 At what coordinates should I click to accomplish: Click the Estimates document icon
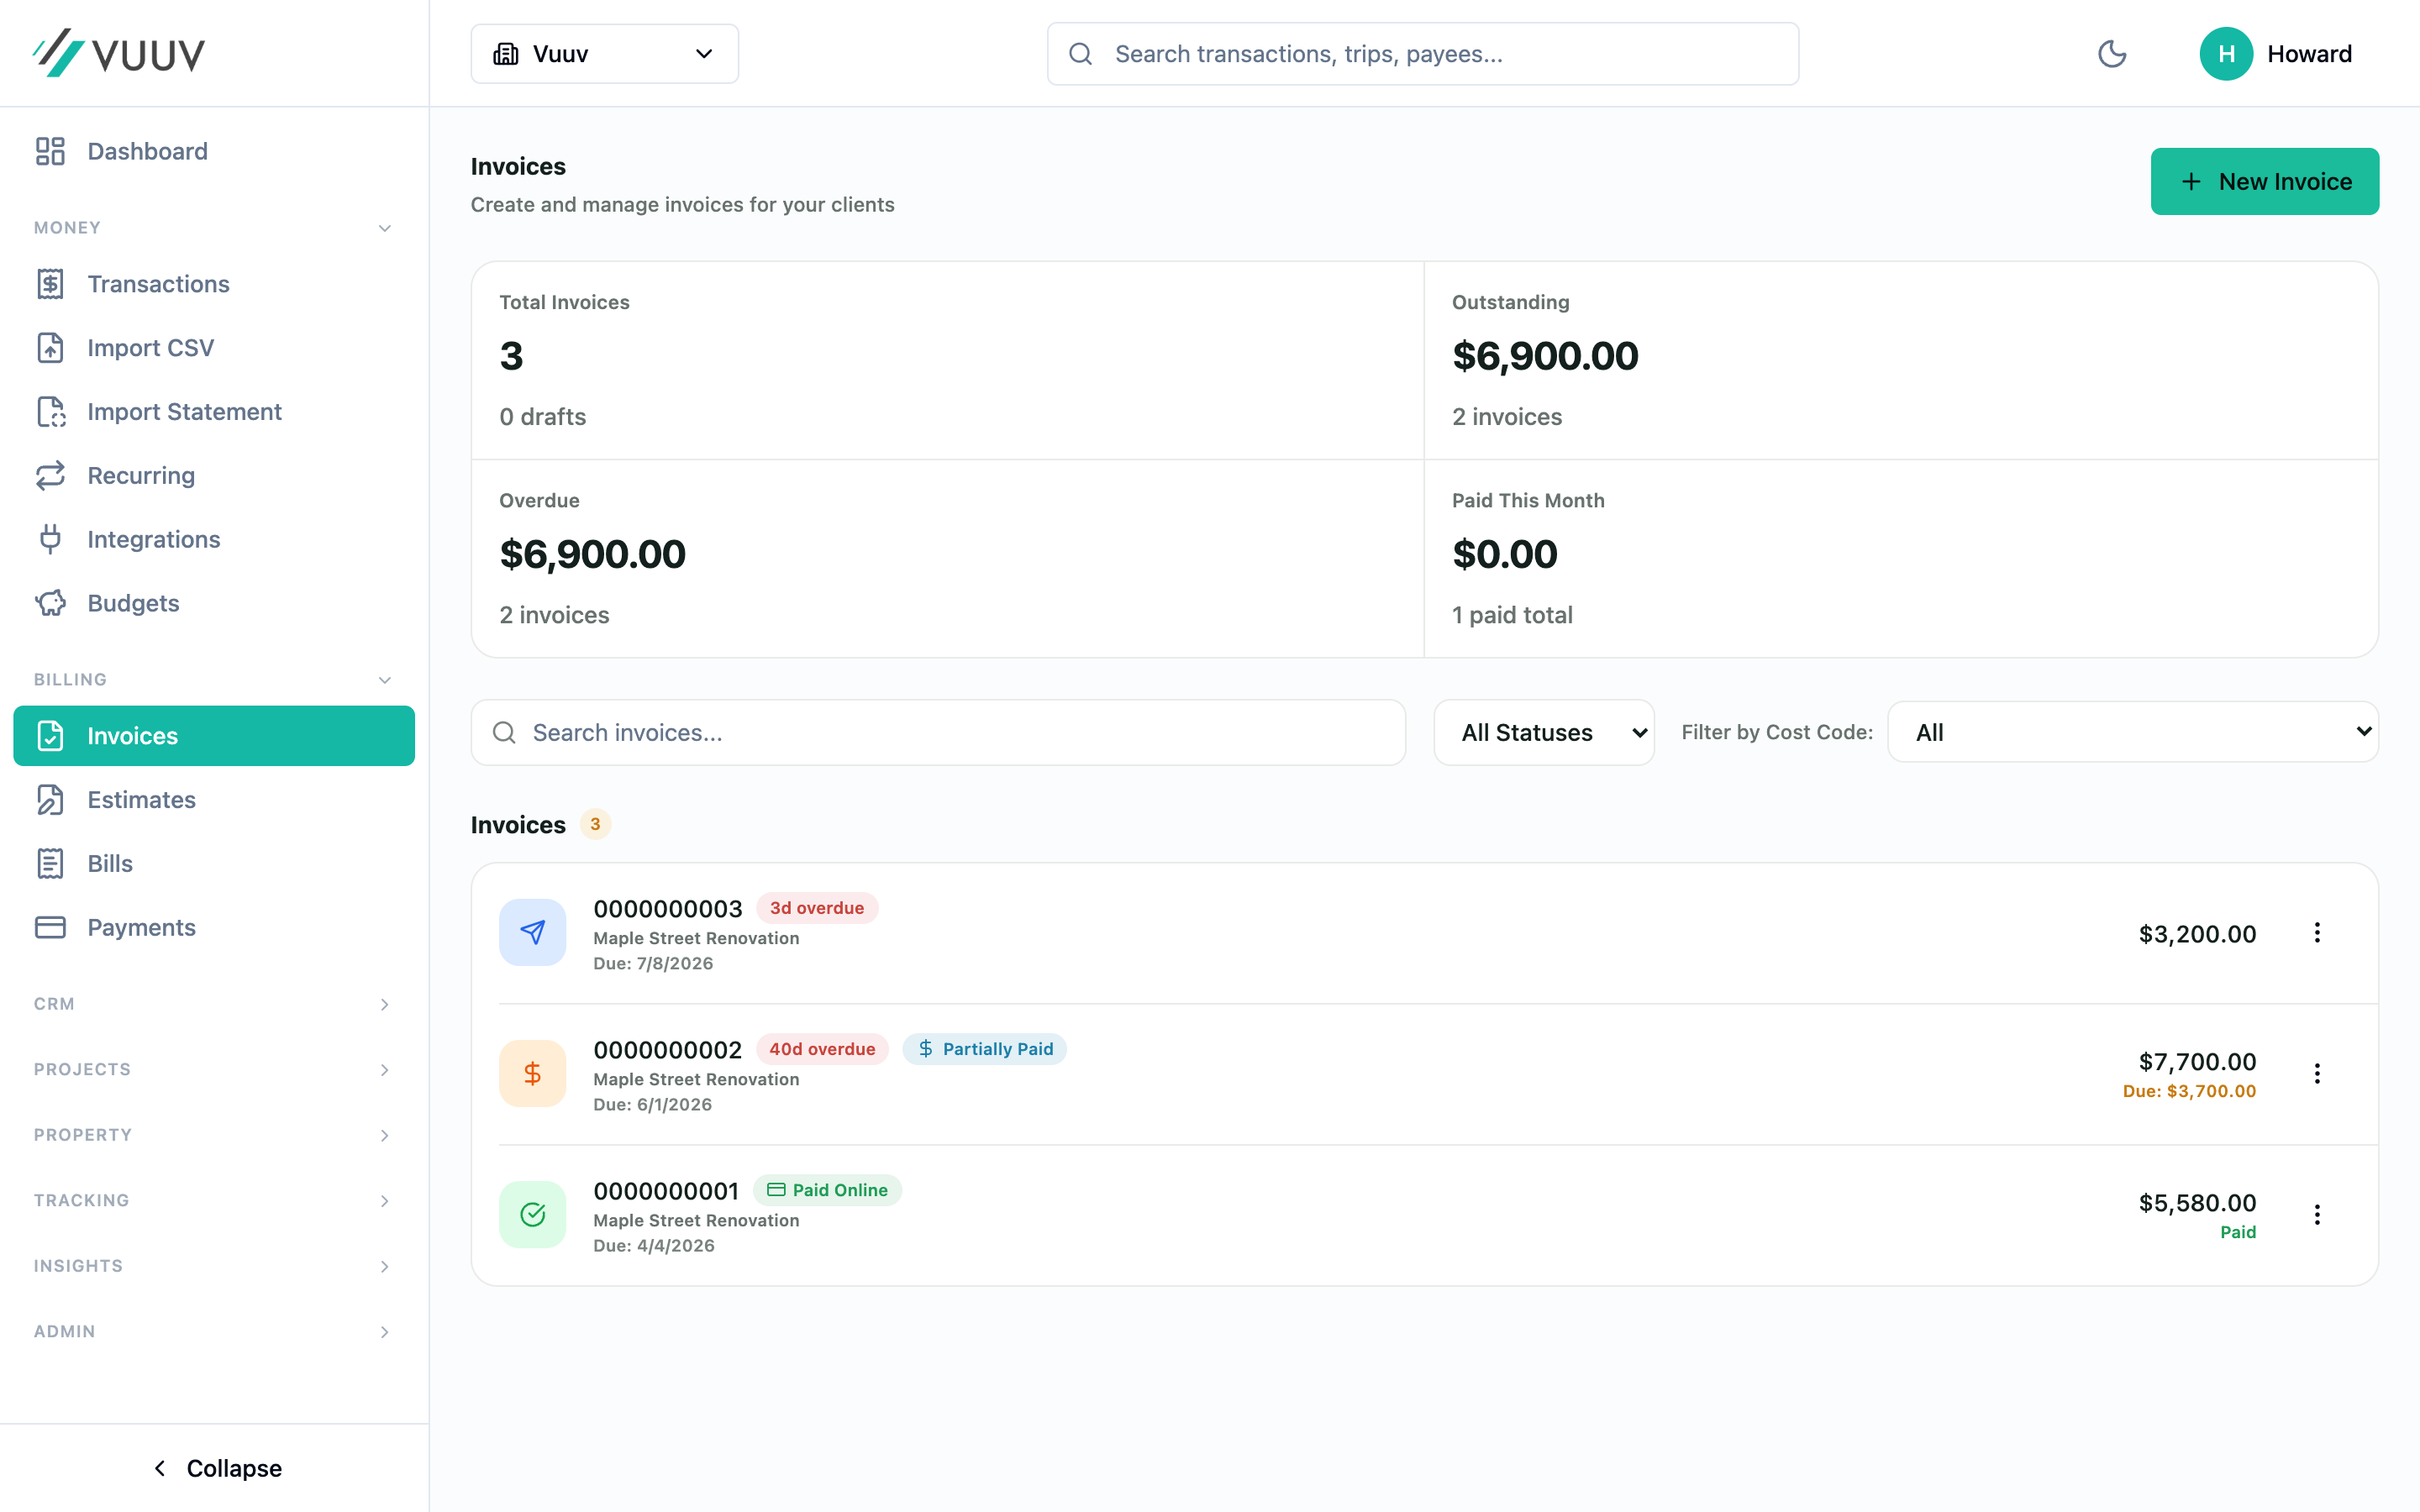(50, 800)
